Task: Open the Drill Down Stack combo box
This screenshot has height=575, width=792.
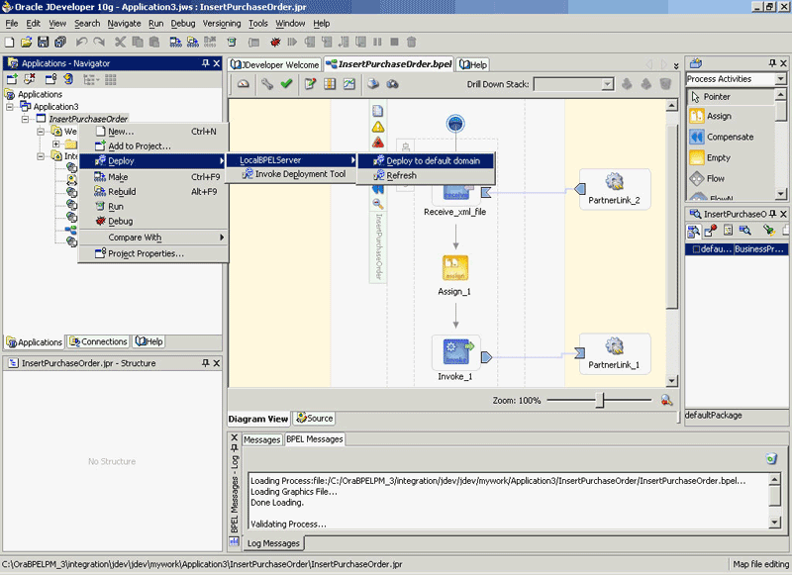Action: point(574,84)
